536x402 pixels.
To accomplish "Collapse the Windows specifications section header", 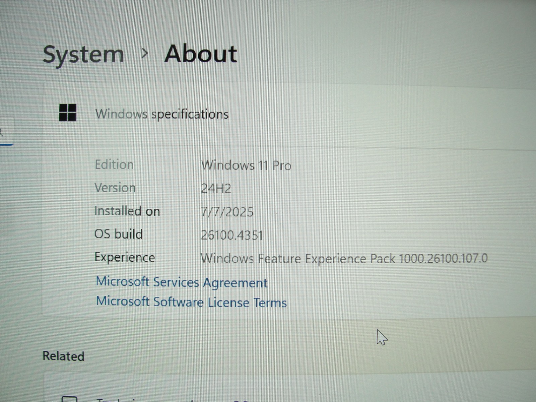I will pos(289,115).
